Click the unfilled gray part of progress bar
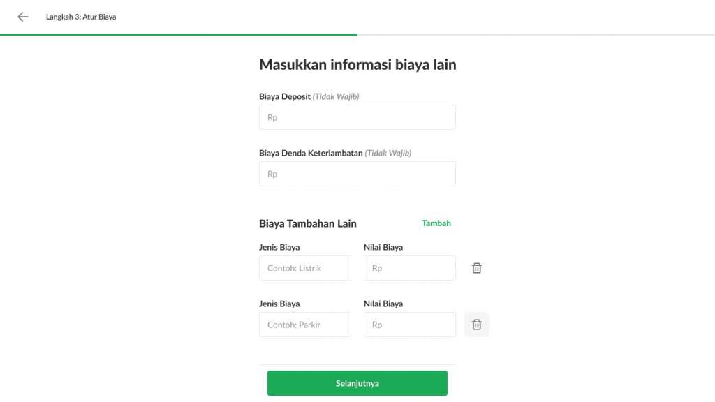Screen dimensions: 715x402 click(x=536, y=34)
